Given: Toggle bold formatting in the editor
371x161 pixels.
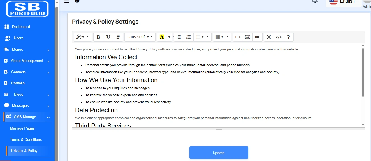Looking at the screenshot, I should tap(98, 37).
